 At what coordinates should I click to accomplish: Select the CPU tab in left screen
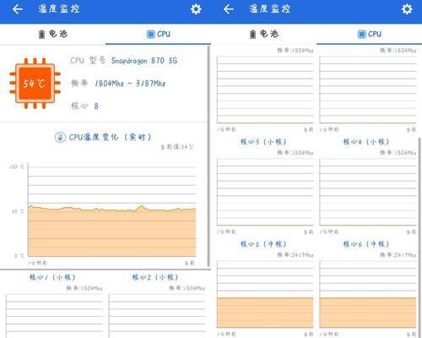coord(158,34)
